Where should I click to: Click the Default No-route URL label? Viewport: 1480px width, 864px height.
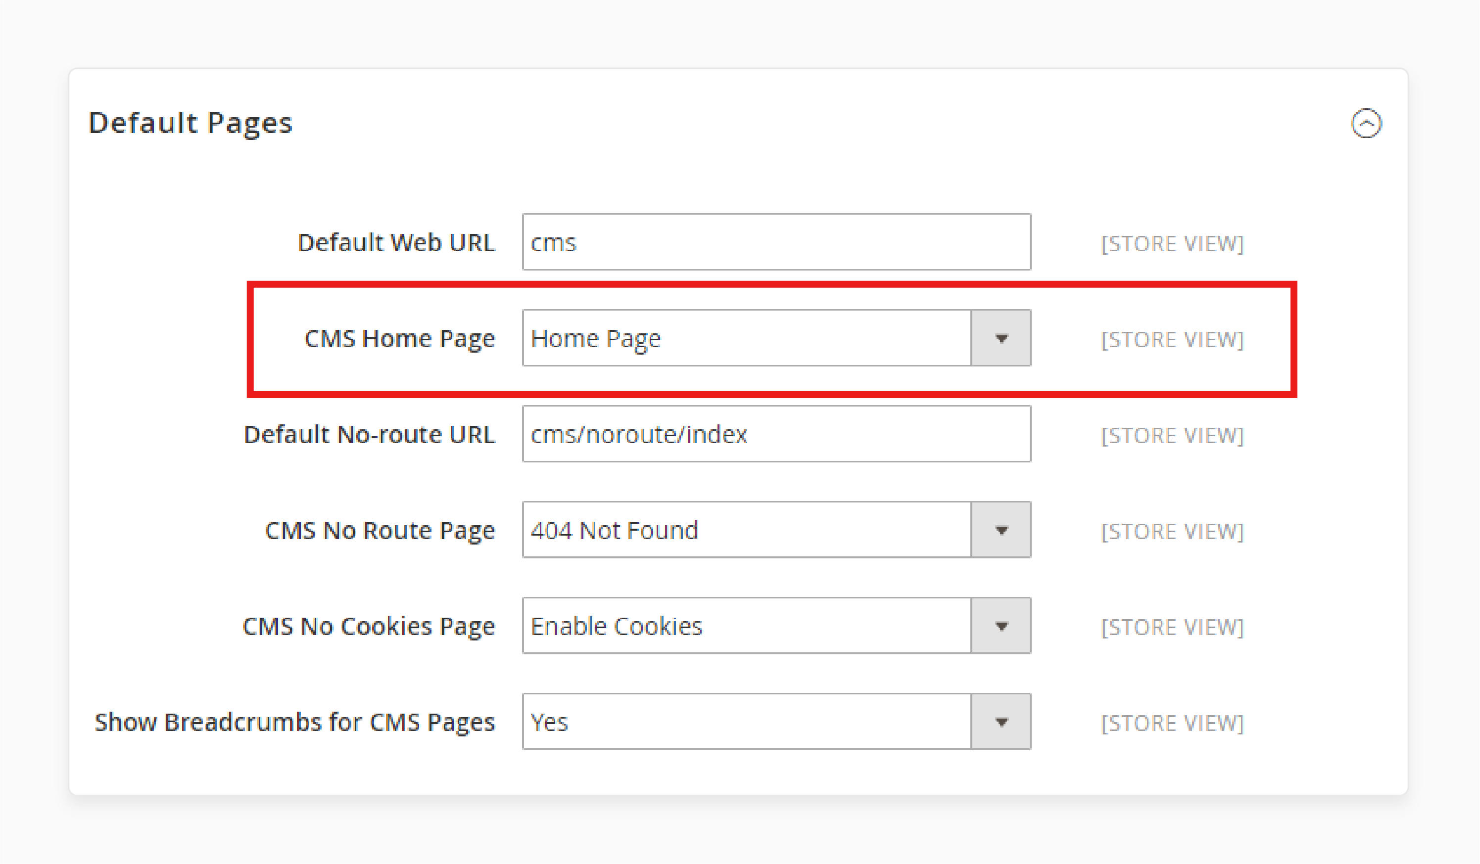point(370,434)
